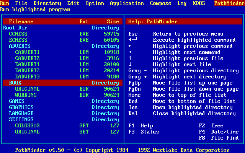Viewport: 245px width, 153px height.
Task: Expand the GRAPHICS directory
Action: point(21,107)
